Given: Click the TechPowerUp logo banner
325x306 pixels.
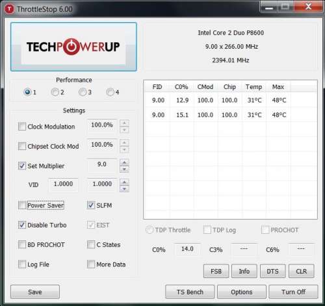Looking at the screenshot, I should click(x=73, y=47).
